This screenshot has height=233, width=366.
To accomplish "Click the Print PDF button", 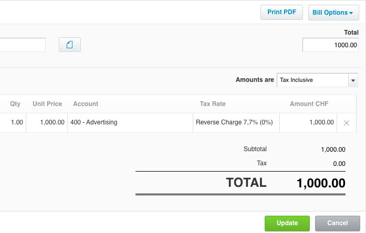I will [281, 13].
